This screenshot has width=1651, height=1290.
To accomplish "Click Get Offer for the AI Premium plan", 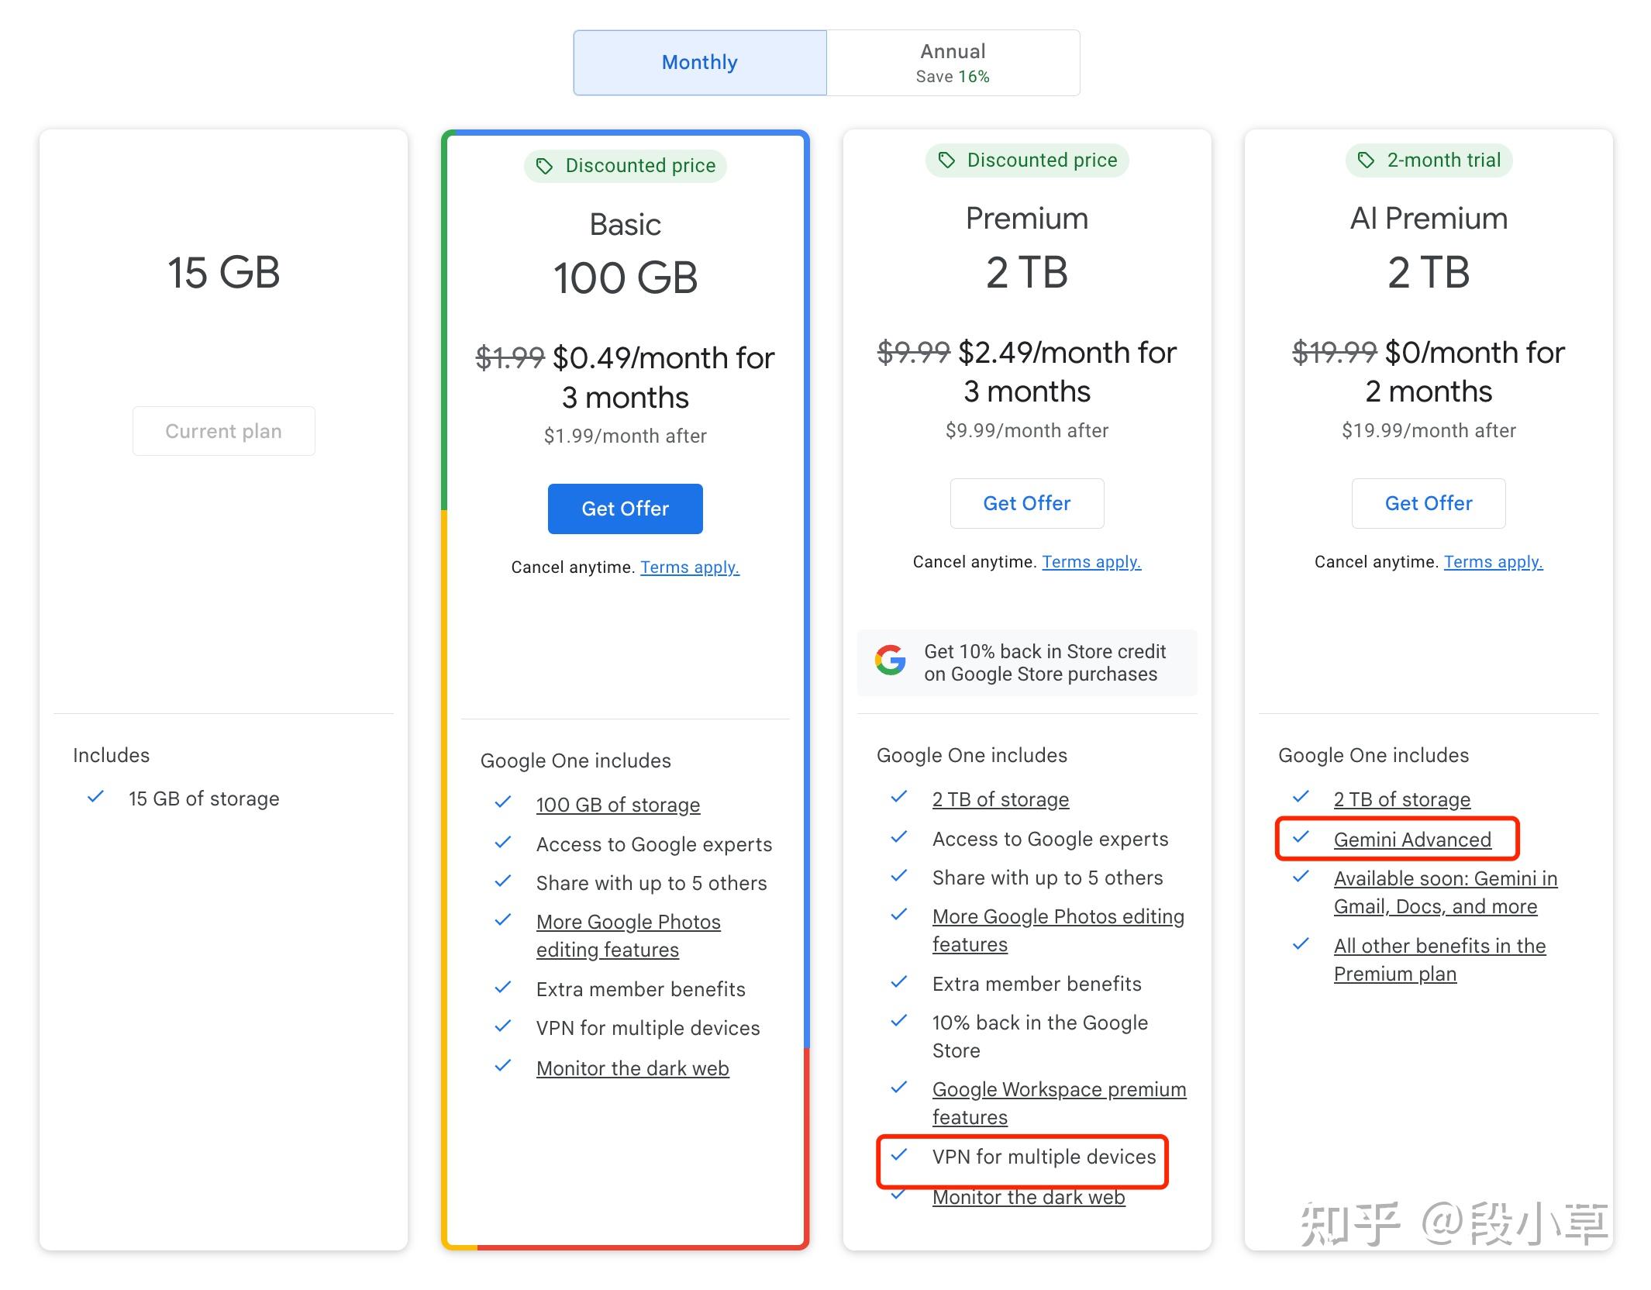I will pos(1427,503).
